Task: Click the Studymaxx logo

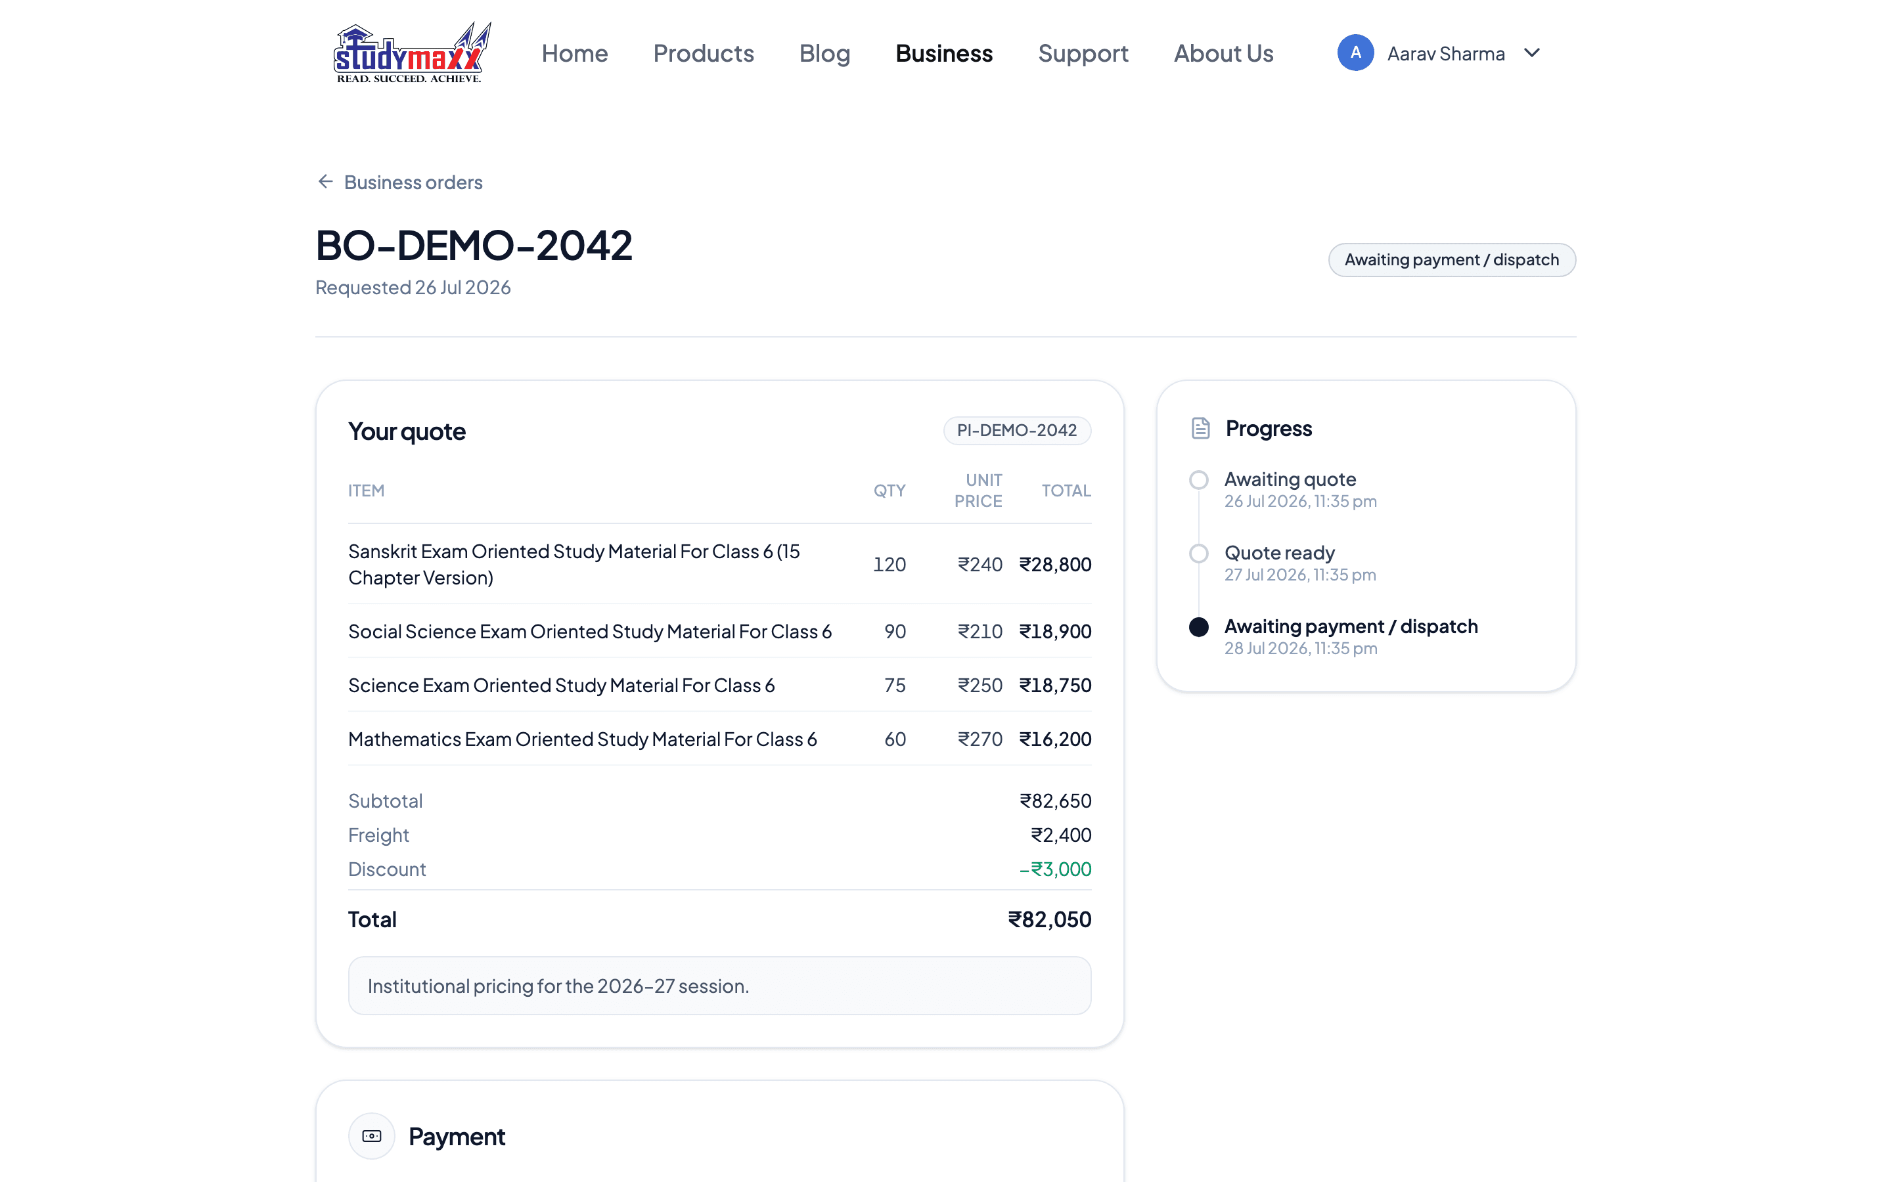Action: click(412, 53)
